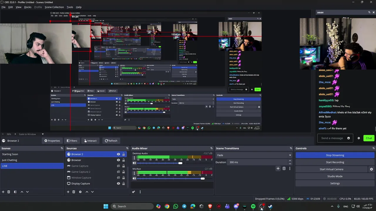376x211 pixels.
Task: Remove the selected source using the Sources trash icon
Action: click(74, 192)
